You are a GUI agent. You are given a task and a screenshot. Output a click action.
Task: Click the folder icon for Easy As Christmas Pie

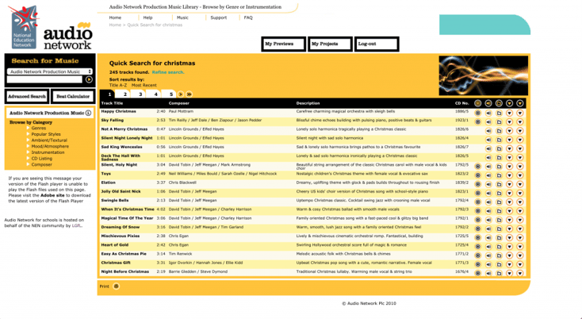(x=499, y=256)
